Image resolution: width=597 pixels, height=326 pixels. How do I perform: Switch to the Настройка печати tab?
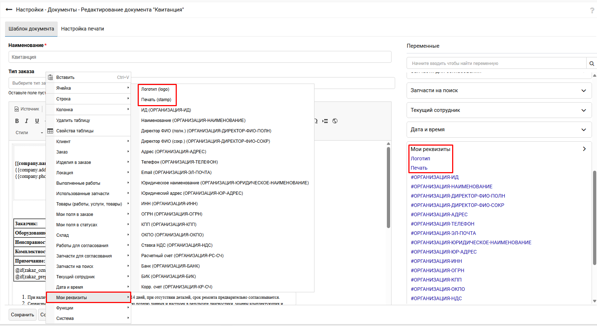(82, 29)
